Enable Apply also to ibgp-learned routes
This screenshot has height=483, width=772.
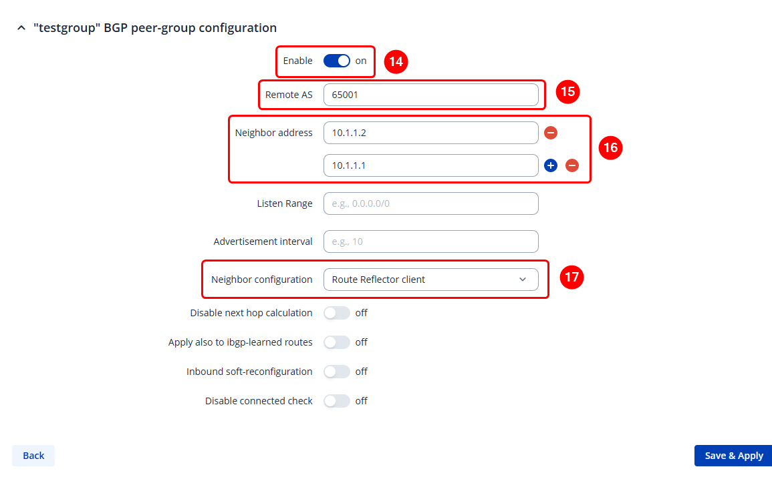click(x=337, y=342)
